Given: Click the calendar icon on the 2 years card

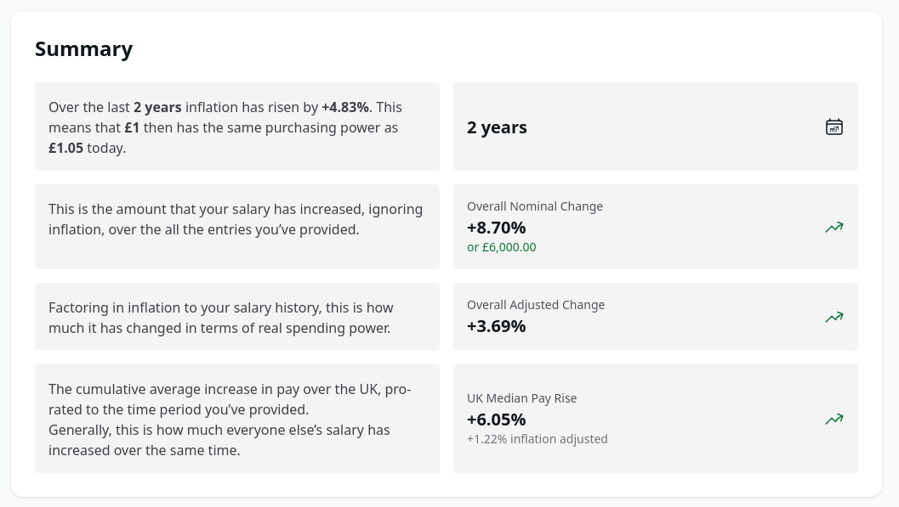Looking at the screenshot, I should [834, 126].
